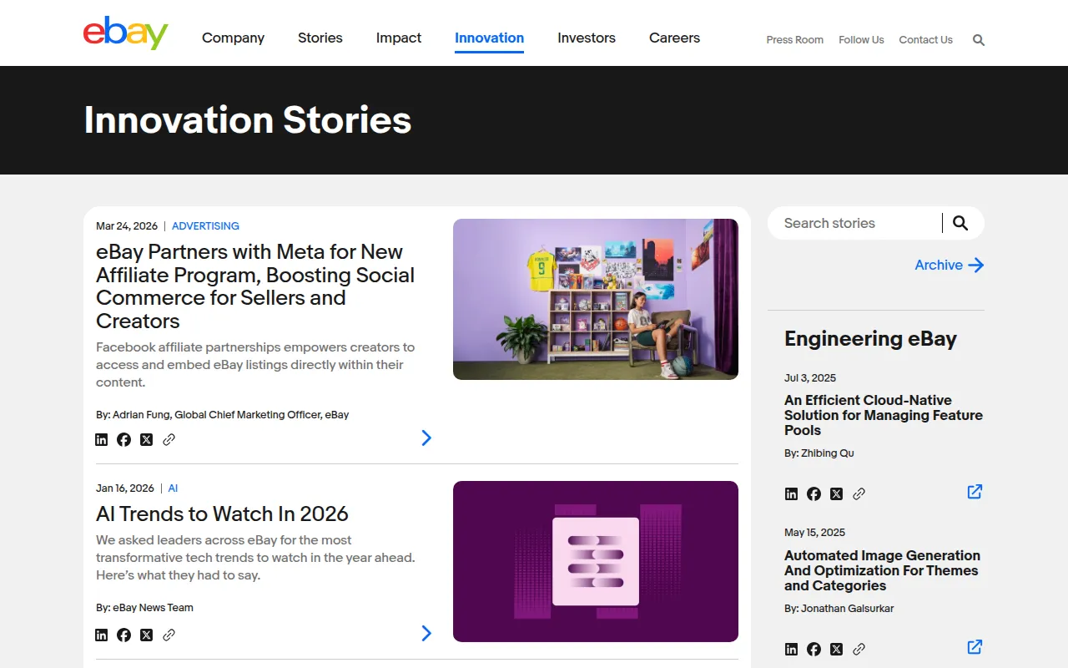Focus the Search stories input field
1068x668 pixels.
coord(859,223)
